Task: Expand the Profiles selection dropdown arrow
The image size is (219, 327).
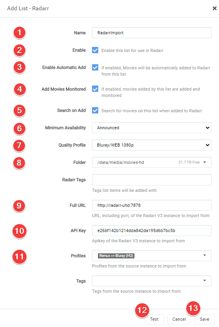Action: 204,255
